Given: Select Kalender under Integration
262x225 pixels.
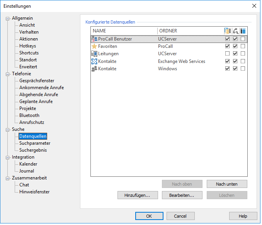Looking at the screenshot, I should point(28,164).
